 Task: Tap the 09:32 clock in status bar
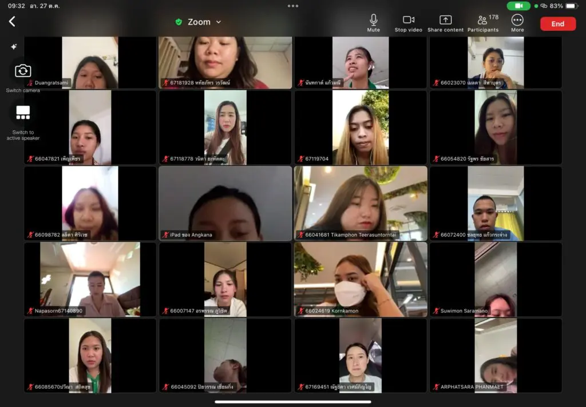click(17, 6)
